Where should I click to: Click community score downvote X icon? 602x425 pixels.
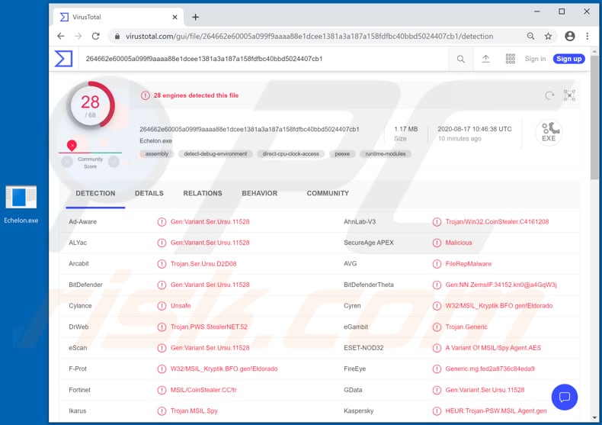67,163
